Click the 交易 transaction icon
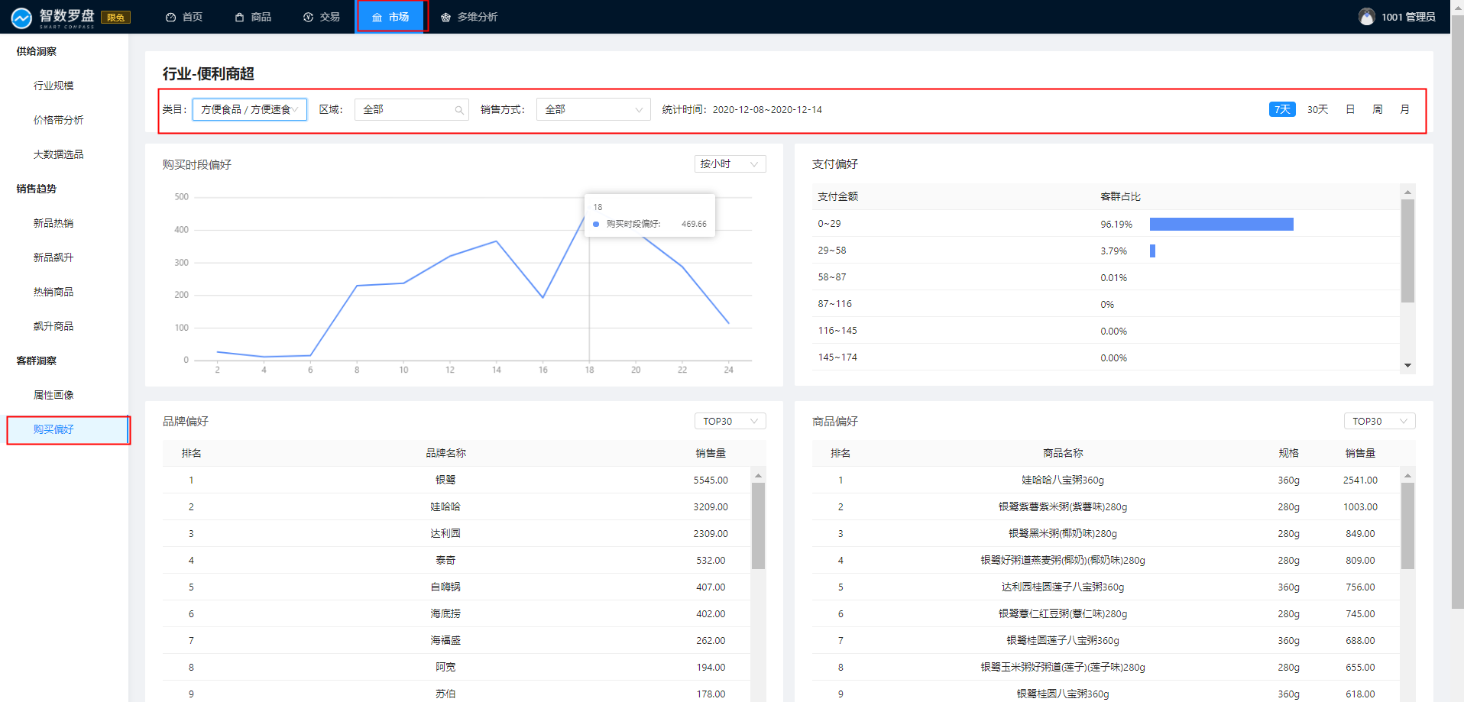The height and width of the screenshot is (702, 1464). point(309,18)
